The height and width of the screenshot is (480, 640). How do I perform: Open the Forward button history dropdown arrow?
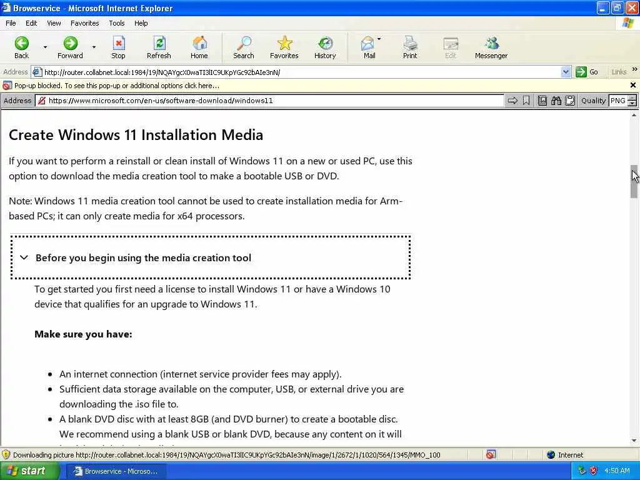pyautogui.click(x=94, y=47)
